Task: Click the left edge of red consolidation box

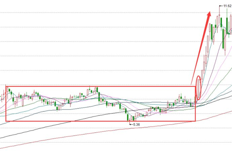Action: coord(6,104)
